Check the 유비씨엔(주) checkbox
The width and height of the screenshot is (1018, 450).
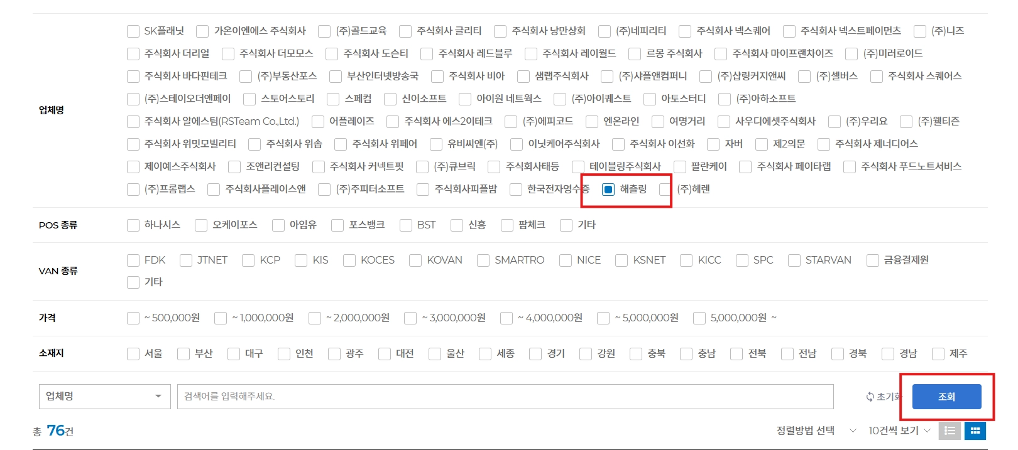[x=436, y=144]
